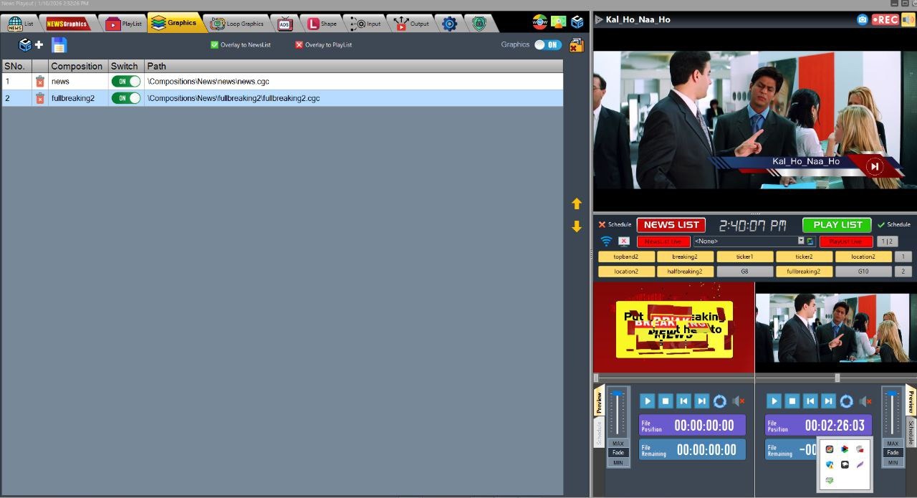Toggle the left Schedule X checkbox
The width and height of the screenshot is (917, 498).
pyautogui.click(x=602, y=224)
